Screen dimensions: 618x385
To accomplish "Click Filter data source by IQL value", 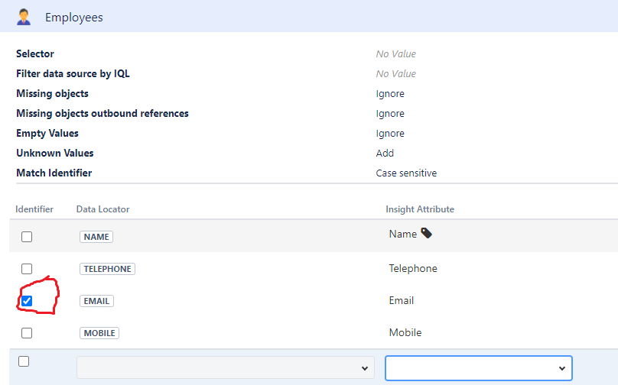I will point(395,73).
